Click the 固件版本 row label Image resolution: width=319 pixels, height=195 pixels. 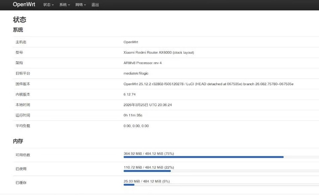23,84
